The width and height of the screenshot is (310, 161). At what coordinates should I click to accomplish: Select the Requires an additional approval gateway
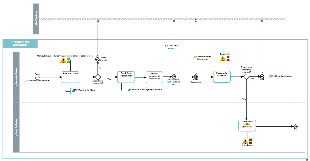[246, 77]
